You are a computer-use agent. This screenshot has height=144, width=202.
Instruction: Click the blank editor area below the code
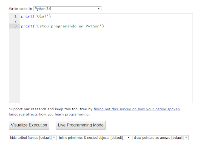tap(106, 69)
